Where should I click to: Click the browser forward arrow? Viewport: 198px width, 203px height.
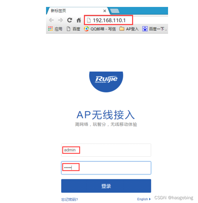coord(60,20)
